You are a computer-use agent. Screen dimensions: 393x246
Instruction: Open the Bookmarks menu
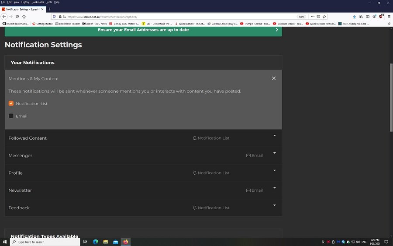click(38, 2)
